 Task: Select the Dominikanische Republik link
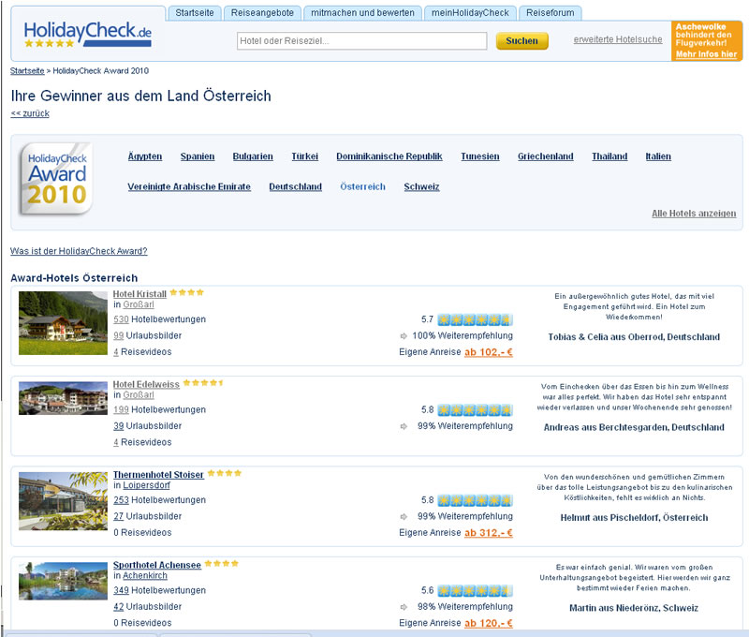389,156
